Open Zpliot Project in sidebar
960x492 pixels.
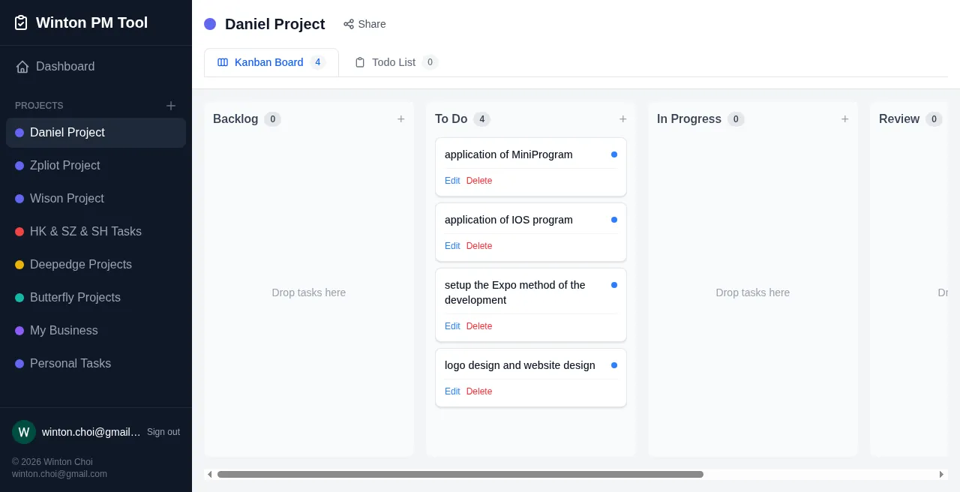tap(96, 166)
